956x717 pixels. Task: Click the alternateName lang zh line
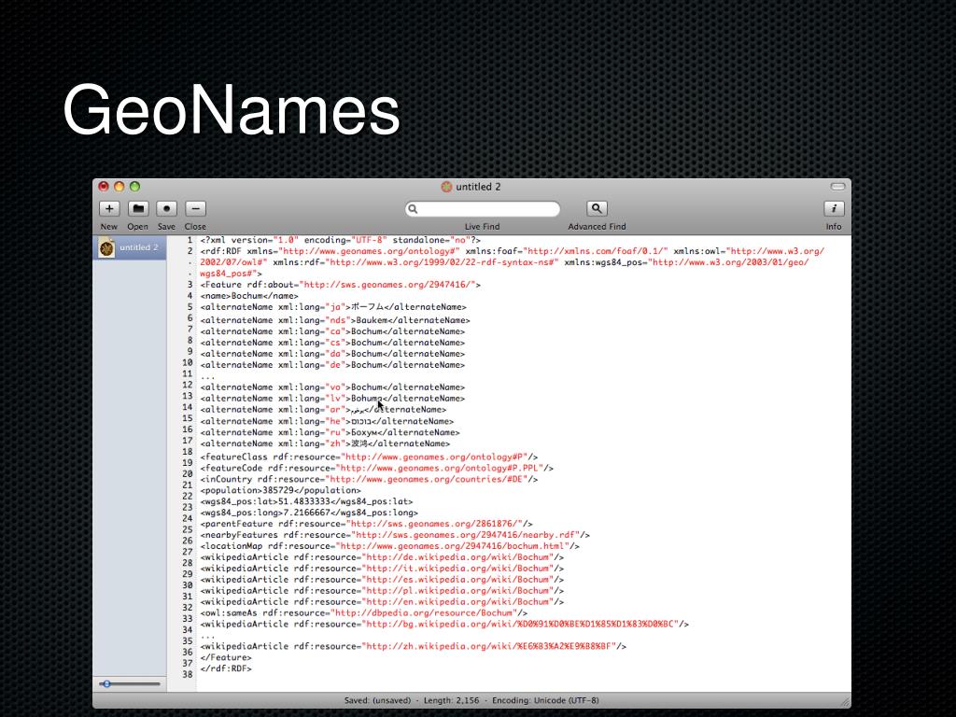[x=325, y=443]
